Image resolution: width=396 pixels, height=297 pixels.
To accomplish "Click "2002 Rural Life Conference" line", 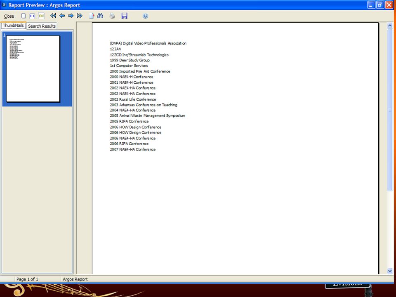I will click(x=133, y=99).
